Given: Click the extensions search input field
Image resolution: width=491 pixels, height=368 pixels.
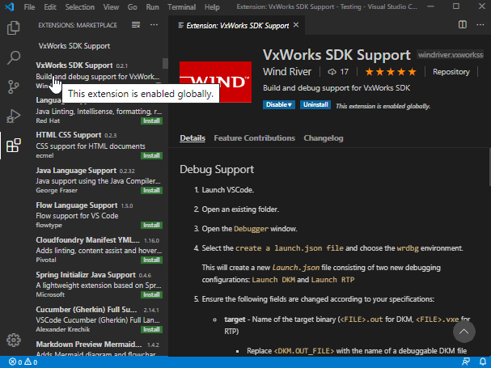Looking at the screenshot, I should click(x=99, y=46).
